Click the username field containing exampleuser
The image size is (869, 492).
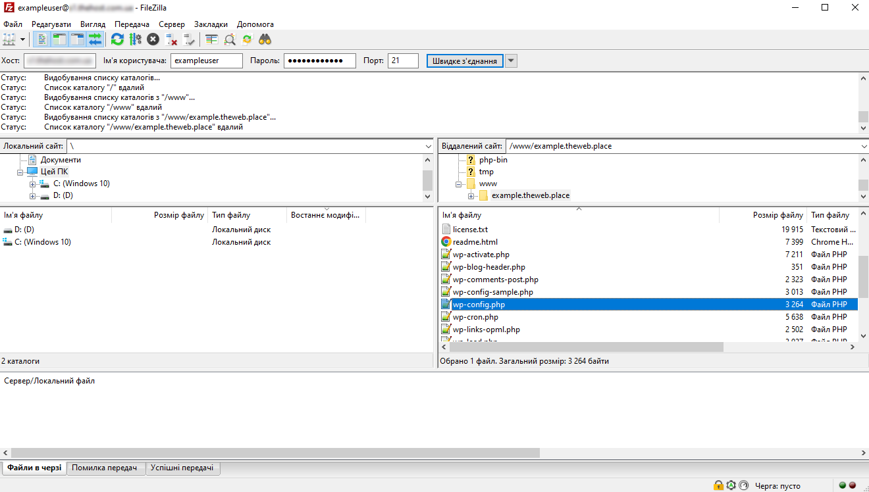click(207, 61)
